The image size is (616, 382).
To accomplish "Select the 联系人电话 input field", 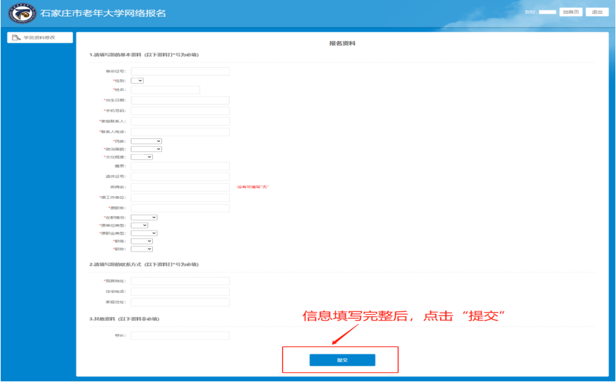I will pyautogui.click(x=180, y=132).
